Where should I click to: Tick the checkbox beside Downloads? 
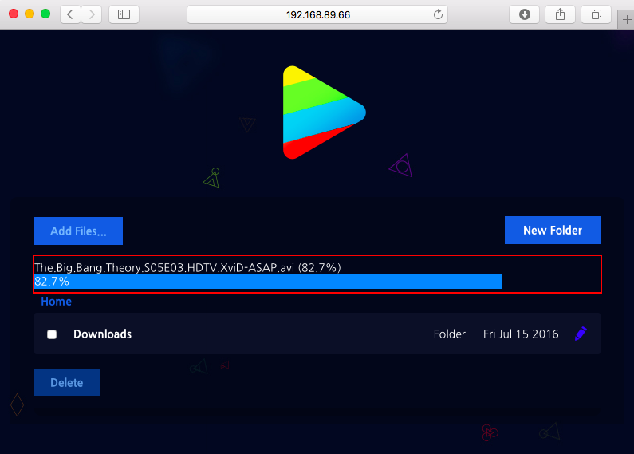[52, 334]
